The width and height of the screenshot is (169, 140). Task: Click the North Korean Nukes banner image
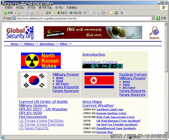click(x=41, y=61)
